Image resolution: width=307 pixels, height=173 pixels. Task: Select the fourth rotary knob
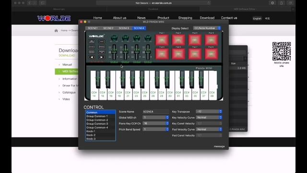(148, 38)
